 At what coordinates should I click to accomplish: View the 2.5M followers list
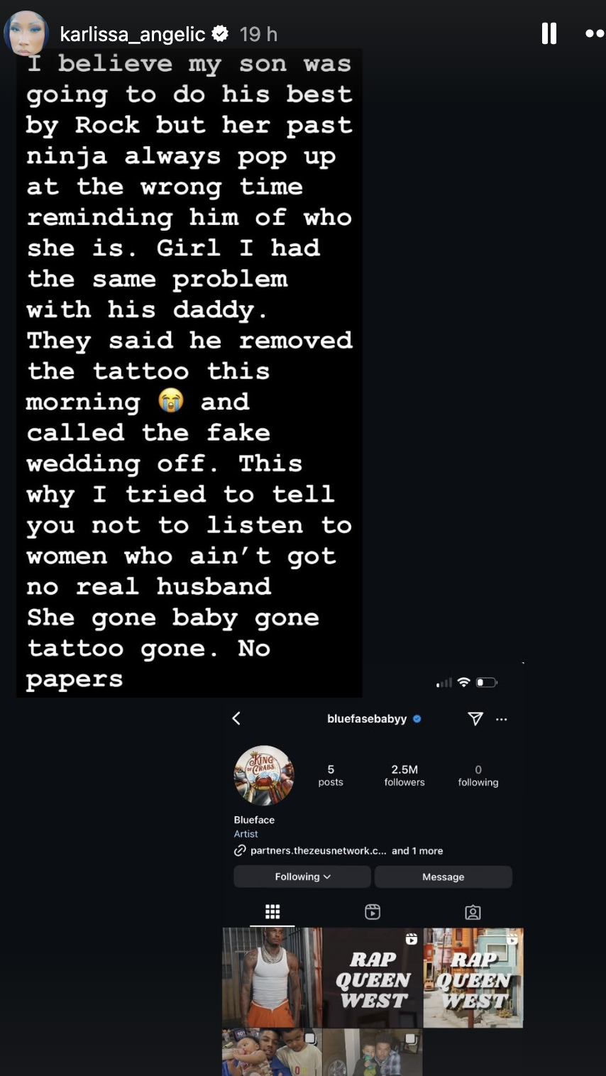coord(404,775)
